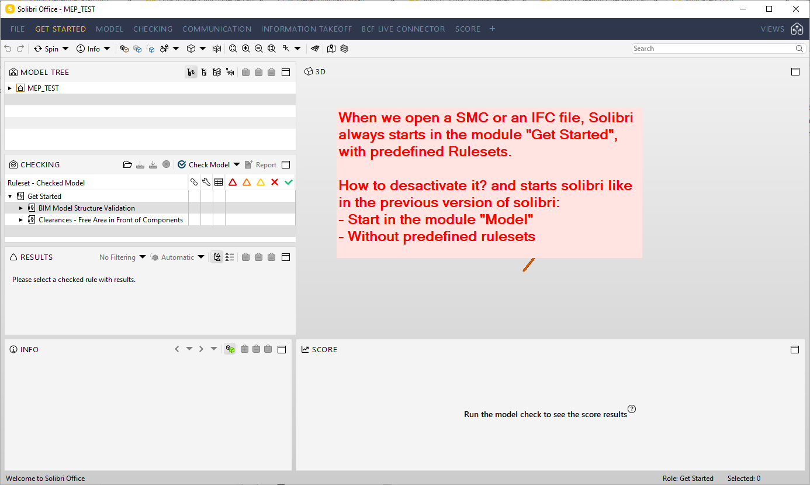Expand the MEP_TEST model node

[x=10, y=88]
